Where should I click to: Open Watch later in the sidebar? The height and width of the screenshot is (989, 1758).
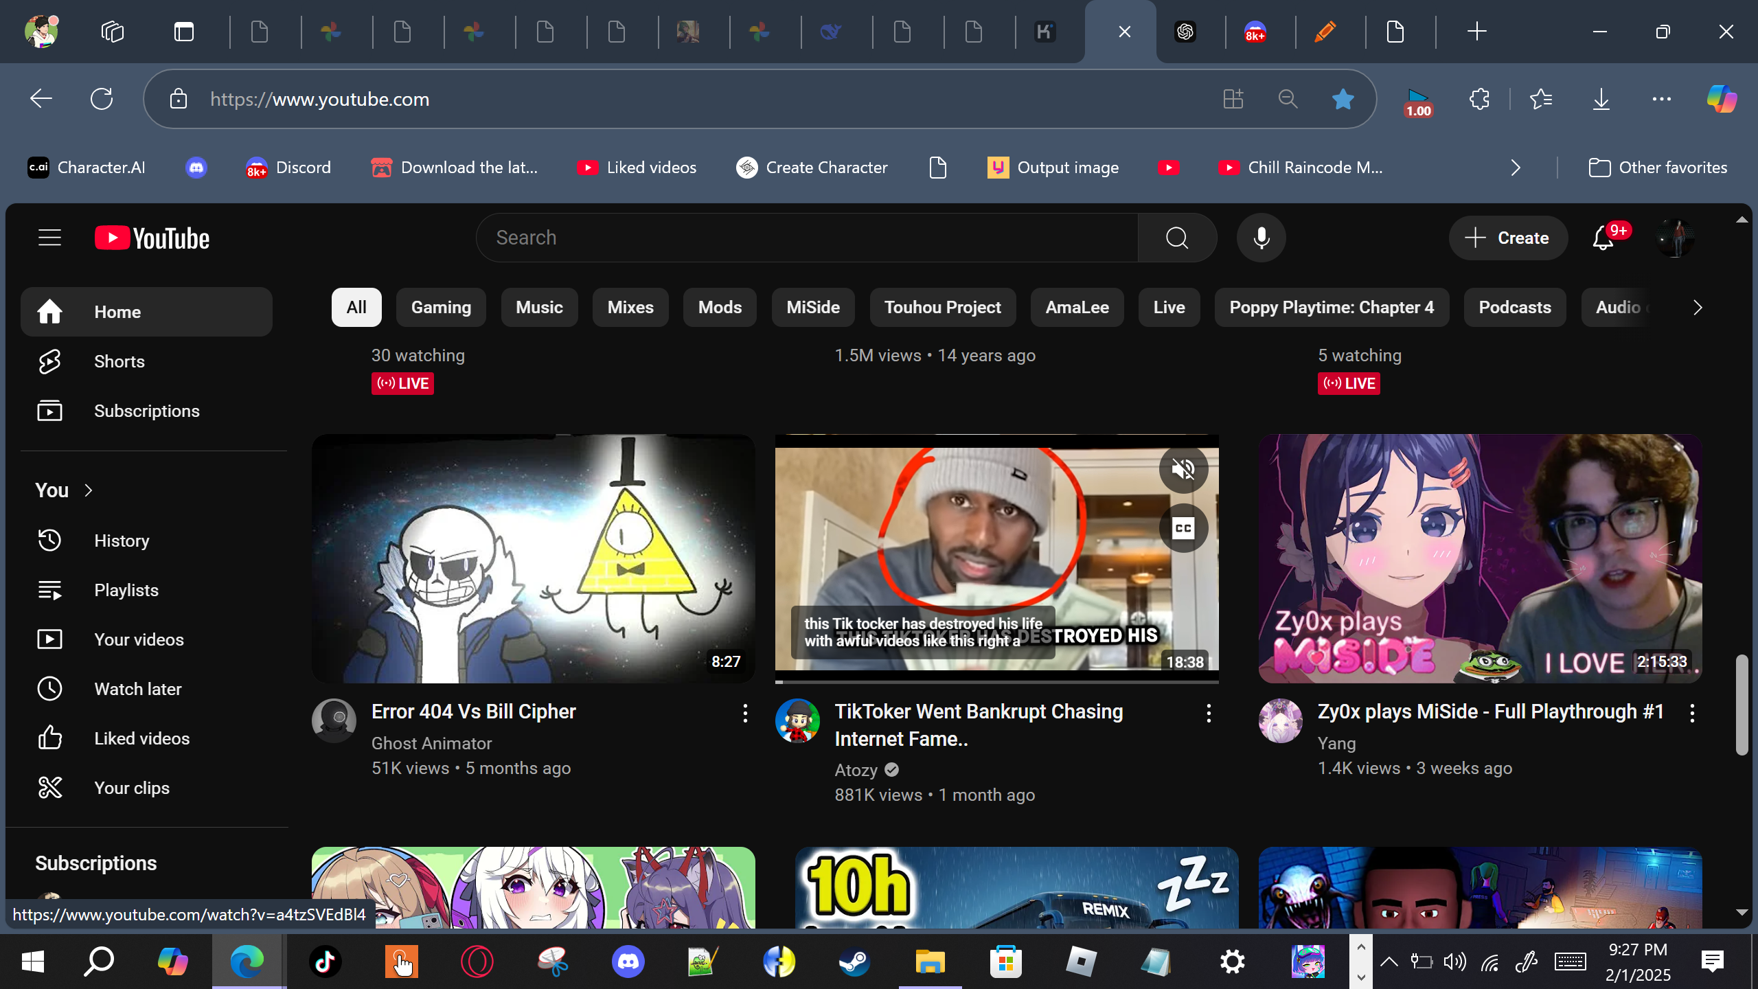137,689
